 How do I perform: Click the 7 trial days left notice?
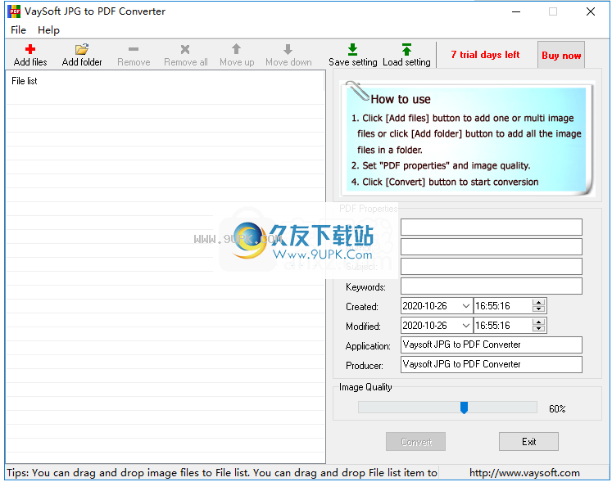click(485, 55)
